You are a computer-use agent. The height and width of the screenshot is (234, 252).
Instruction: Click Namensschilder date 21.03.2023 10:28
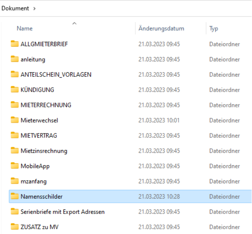159,197
